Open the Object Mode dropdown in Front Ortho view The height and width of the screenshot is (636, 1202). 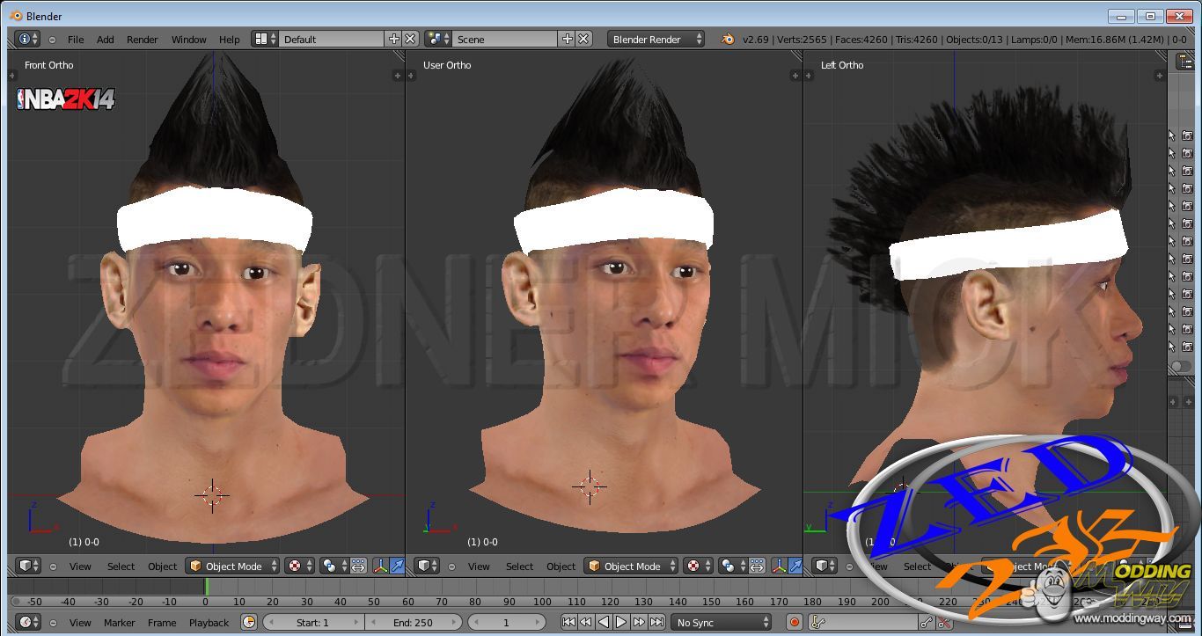pyautogui.click(x=233, y=566)
